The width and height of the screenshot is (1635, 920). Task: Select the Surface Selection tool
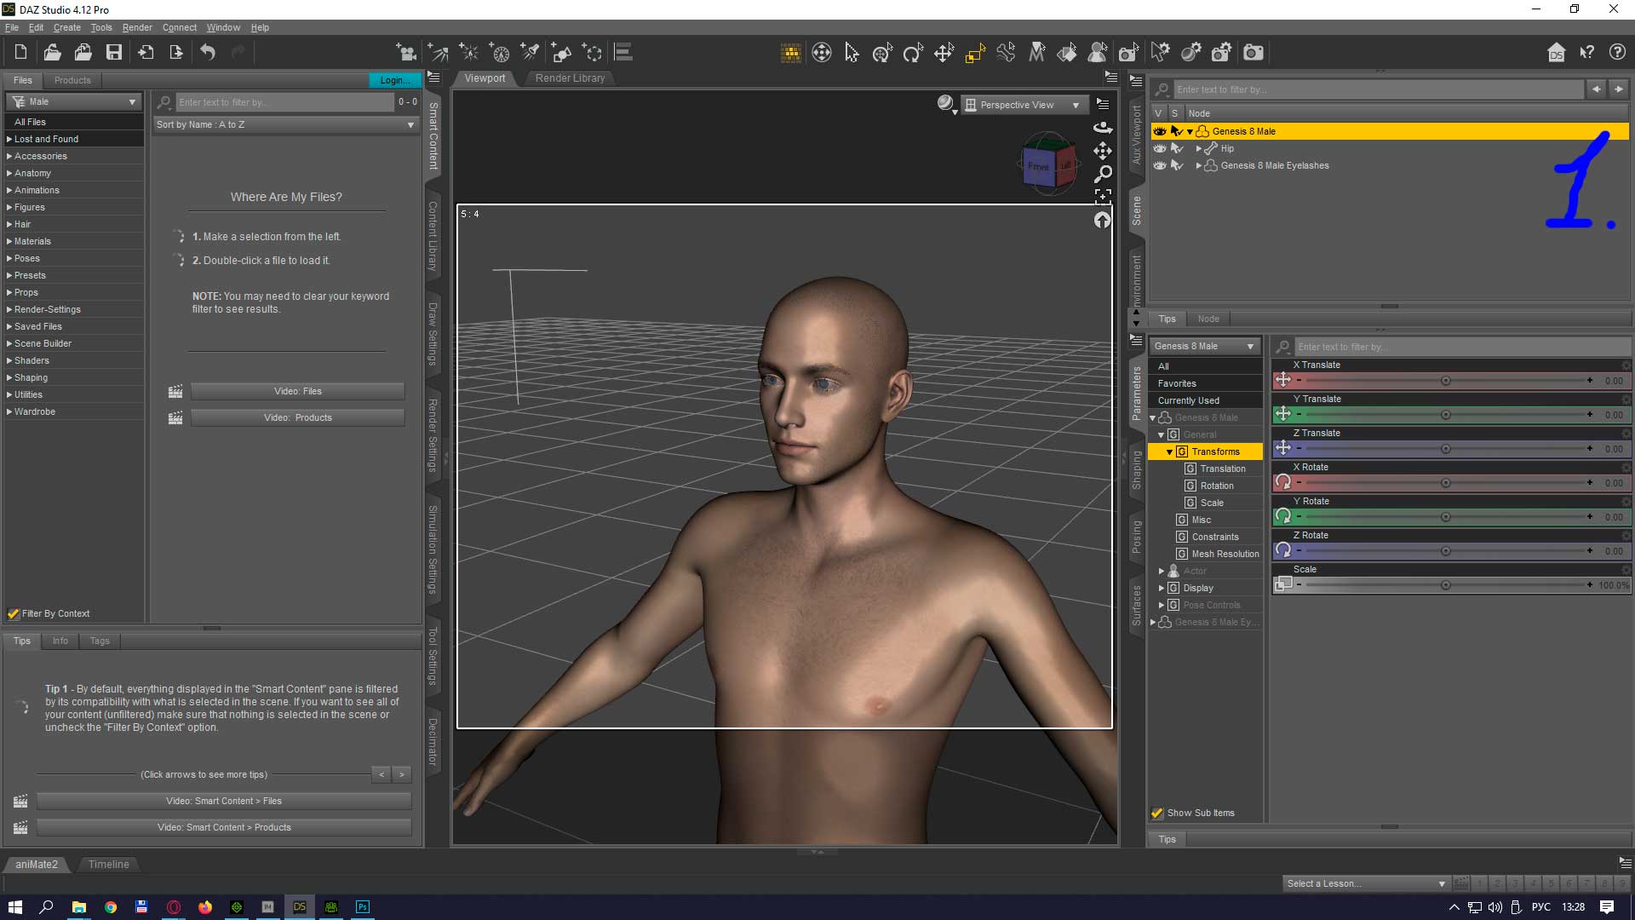pos(1067,53)
